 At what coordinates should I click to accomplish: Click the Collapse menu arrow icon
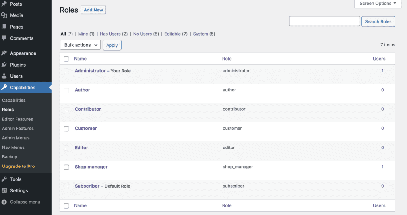pos(4,202)
